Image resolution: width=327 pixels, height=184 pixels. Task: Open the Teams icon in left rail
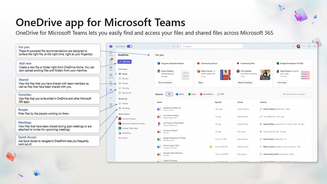coord(111,68)
